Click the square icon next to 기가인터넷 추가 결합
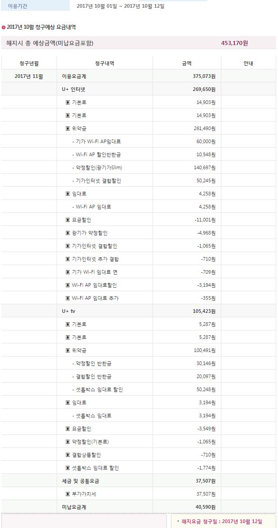 68,259
